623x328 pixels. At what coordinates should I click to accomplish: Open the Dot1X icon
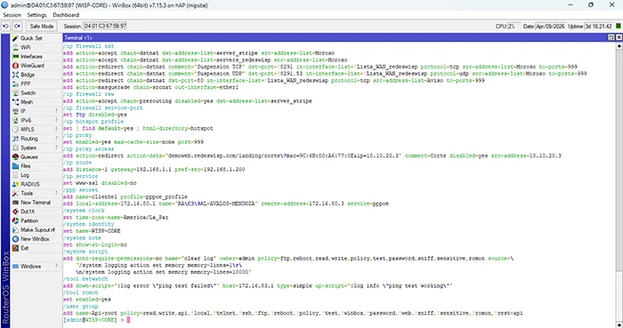[15, 212]
